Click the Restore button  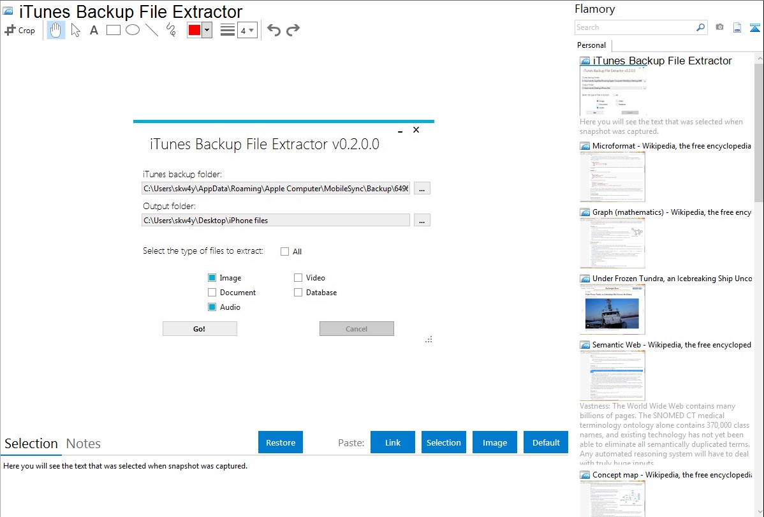pos(281,442)
